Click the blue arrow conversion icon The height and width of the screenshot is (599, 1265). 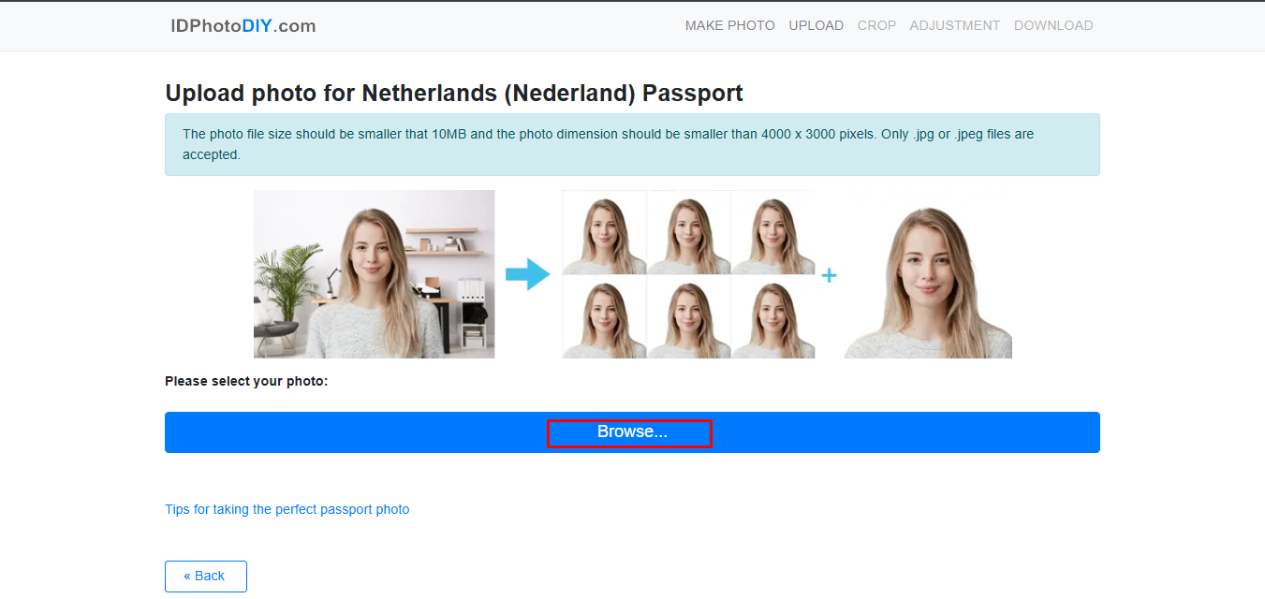pyautogui.click(x=530, y=273)
